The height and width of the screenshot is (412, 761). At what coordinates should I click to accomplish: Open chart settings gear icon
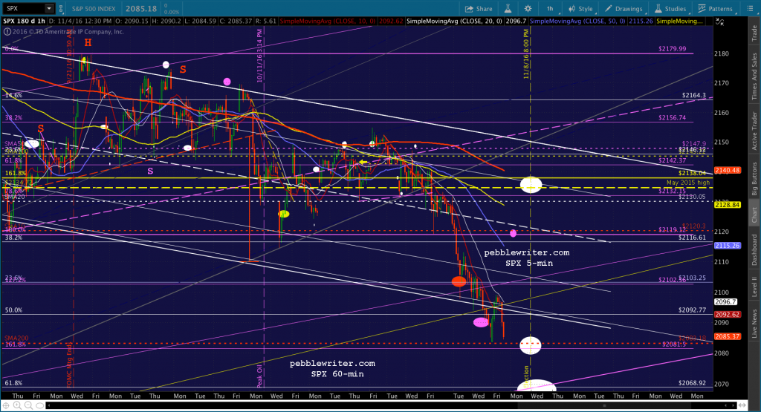pos(528,9)
